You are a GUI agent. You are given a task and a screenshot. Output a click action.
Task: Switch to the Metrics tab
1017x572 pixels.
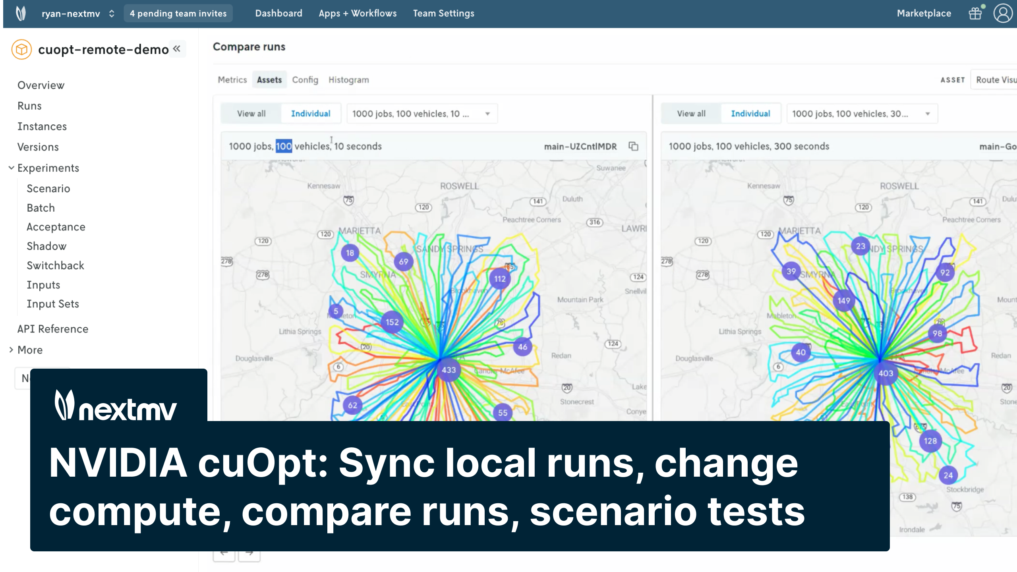pos(232,80)
